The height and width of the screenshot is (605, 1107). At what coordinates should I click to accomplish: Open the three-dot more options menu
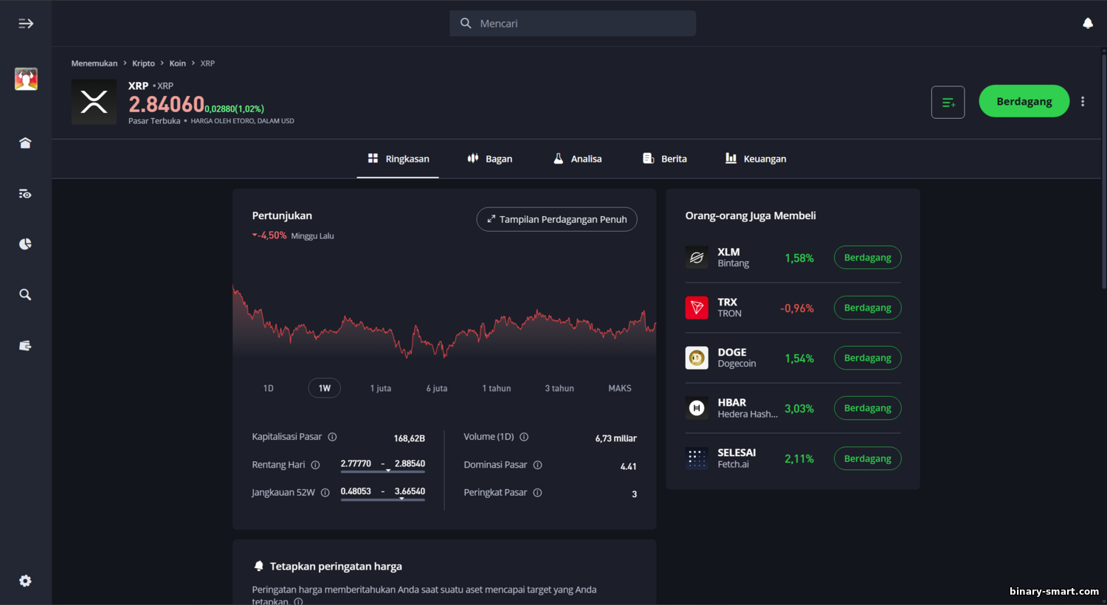click(1083, 102)
